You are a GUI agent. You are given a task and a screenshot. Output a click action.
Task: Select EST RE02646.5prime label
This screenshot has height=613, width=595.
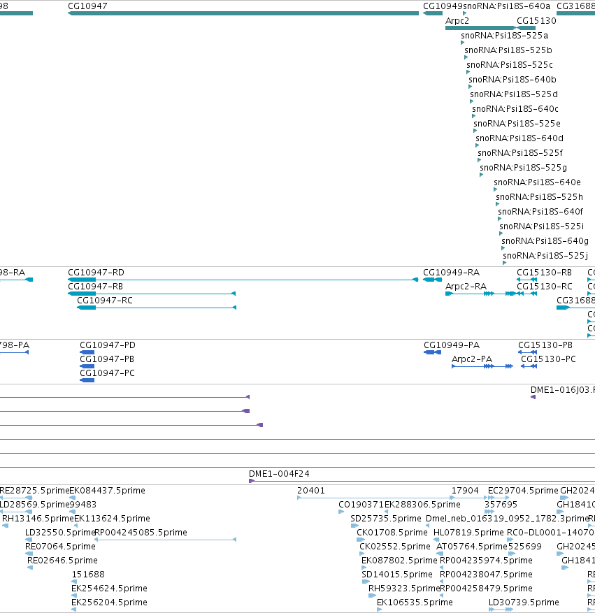tap(62, 561)
